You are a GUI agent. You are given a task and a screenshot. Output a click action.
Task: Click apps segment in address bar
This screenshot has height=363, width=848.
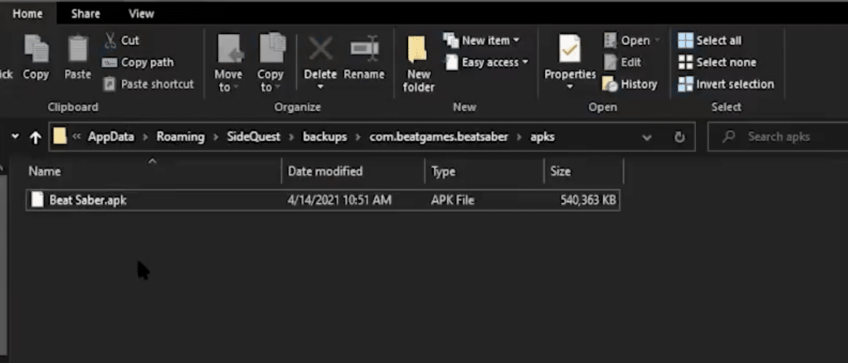542,137
